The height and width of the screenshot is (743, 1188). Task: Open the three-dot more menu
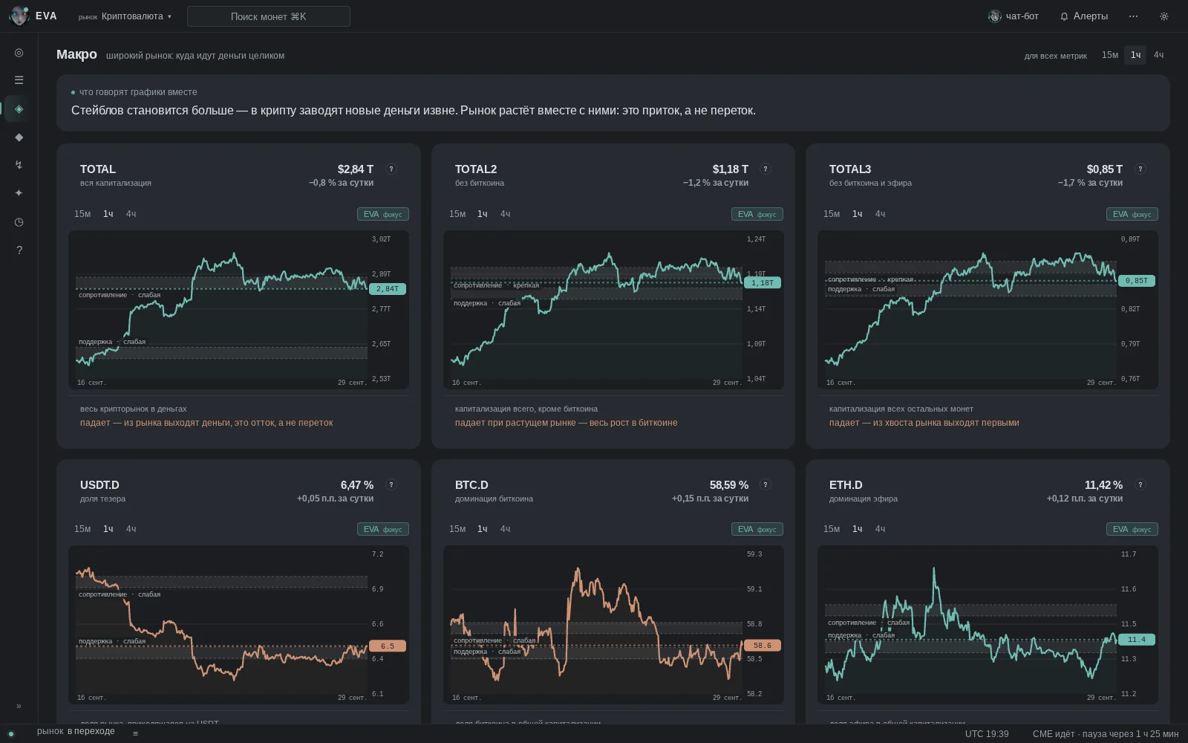point(1133,16)
